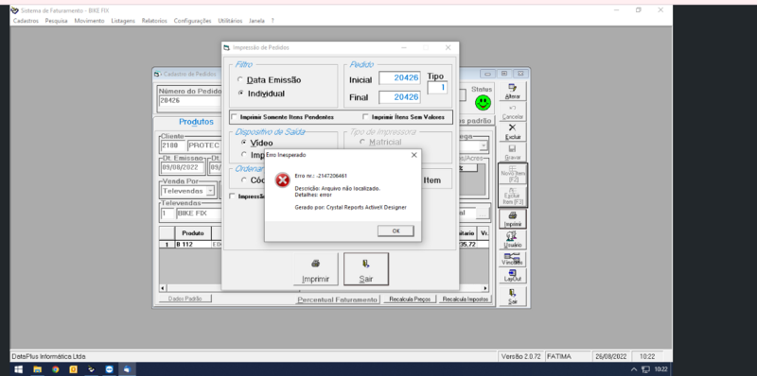The width and height of the screenshot is (757, 376).
Task: Click the Excluir X icon in Cadastro de Pedidos
Action: (x=512, y=131)
